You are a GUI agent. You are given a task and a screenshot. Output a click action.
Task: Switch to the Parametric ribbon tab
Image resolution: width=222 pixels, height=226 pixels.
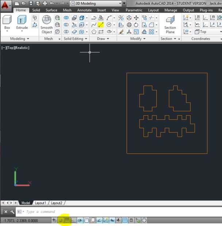pos(134,10)
